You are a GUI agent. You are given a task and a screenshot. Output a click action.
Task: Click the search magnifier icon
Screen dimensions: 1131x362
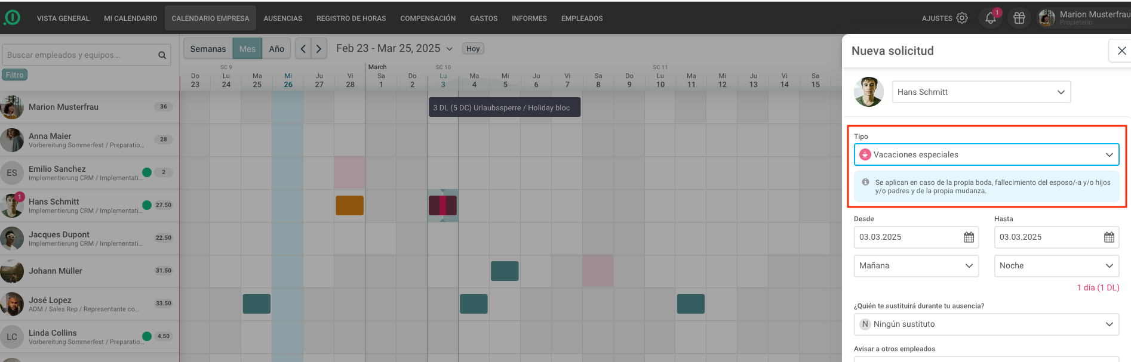pyautogui.click(x=162, y=55)
